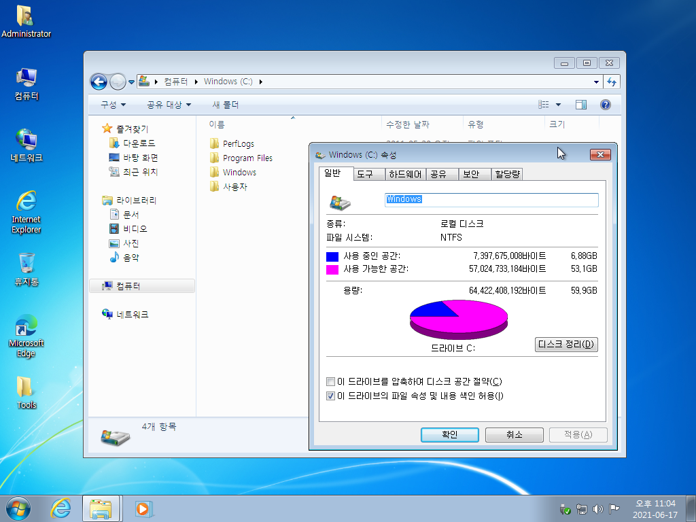
Task: Expand the 컴퓨터 breadcrumb arrow
Action: click(x=196, y=82)
